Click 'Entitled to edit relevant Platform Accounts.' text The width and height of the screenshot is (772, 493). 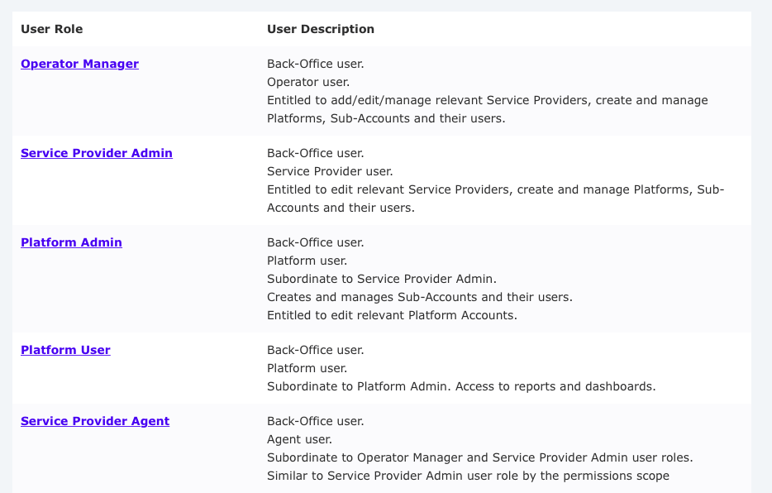(392, 315)
